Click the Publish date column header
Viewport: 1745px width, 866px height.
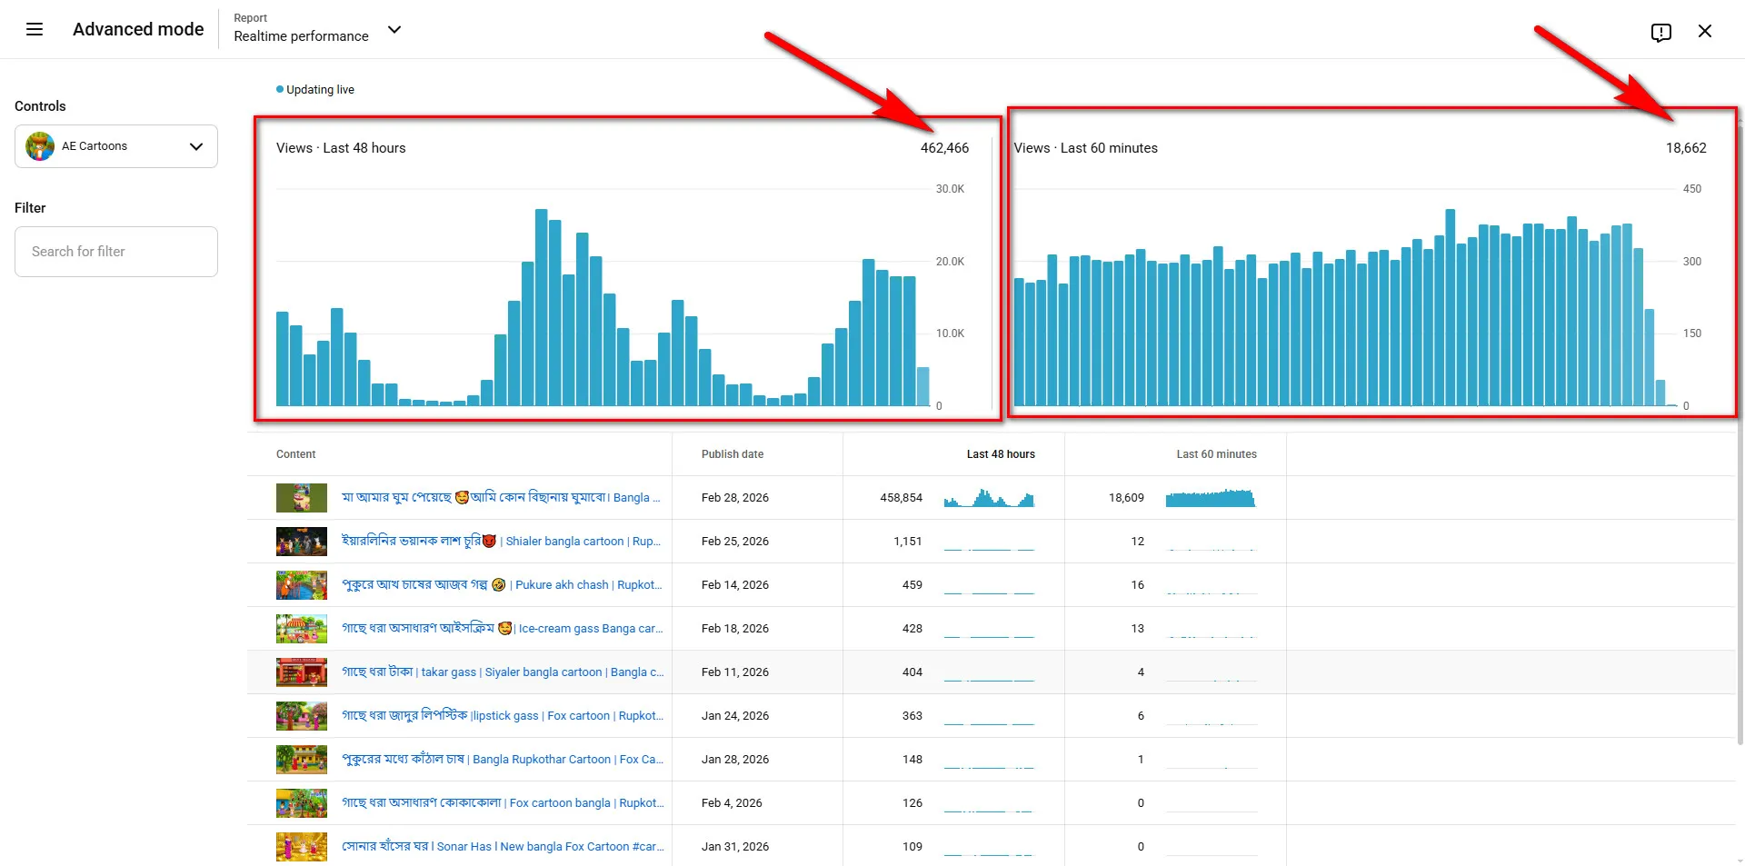pyautogui.click(x=733, y=454)
